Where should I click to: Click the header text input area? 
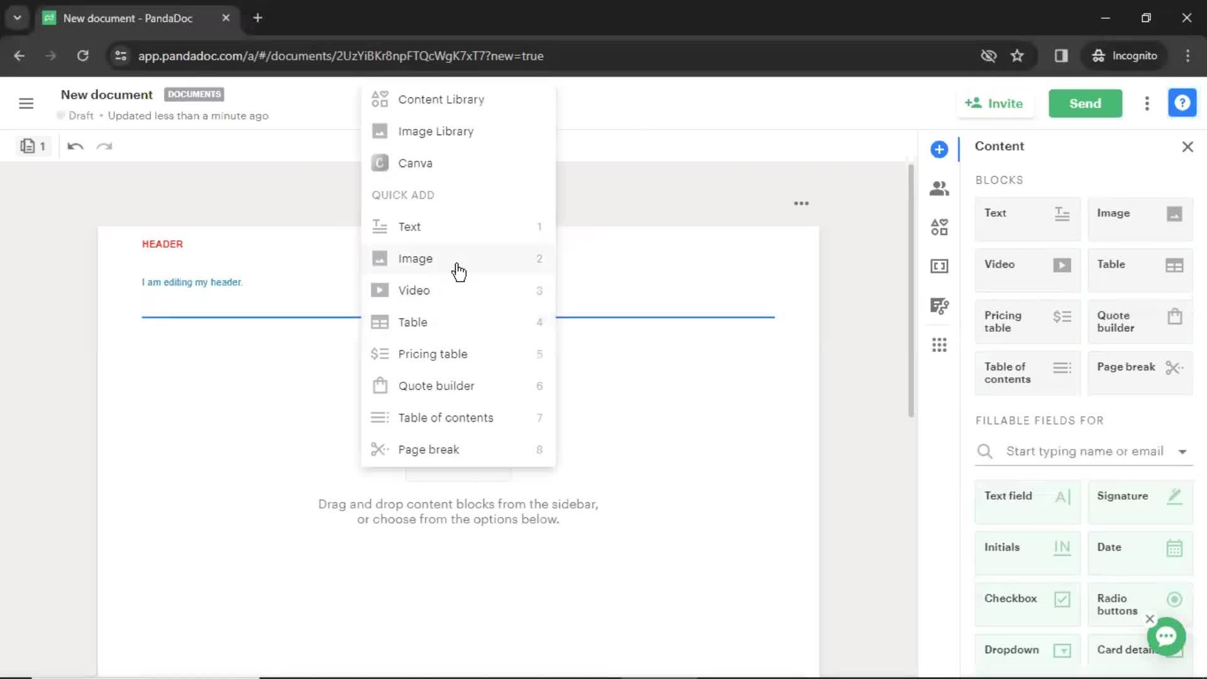point(192,282)
